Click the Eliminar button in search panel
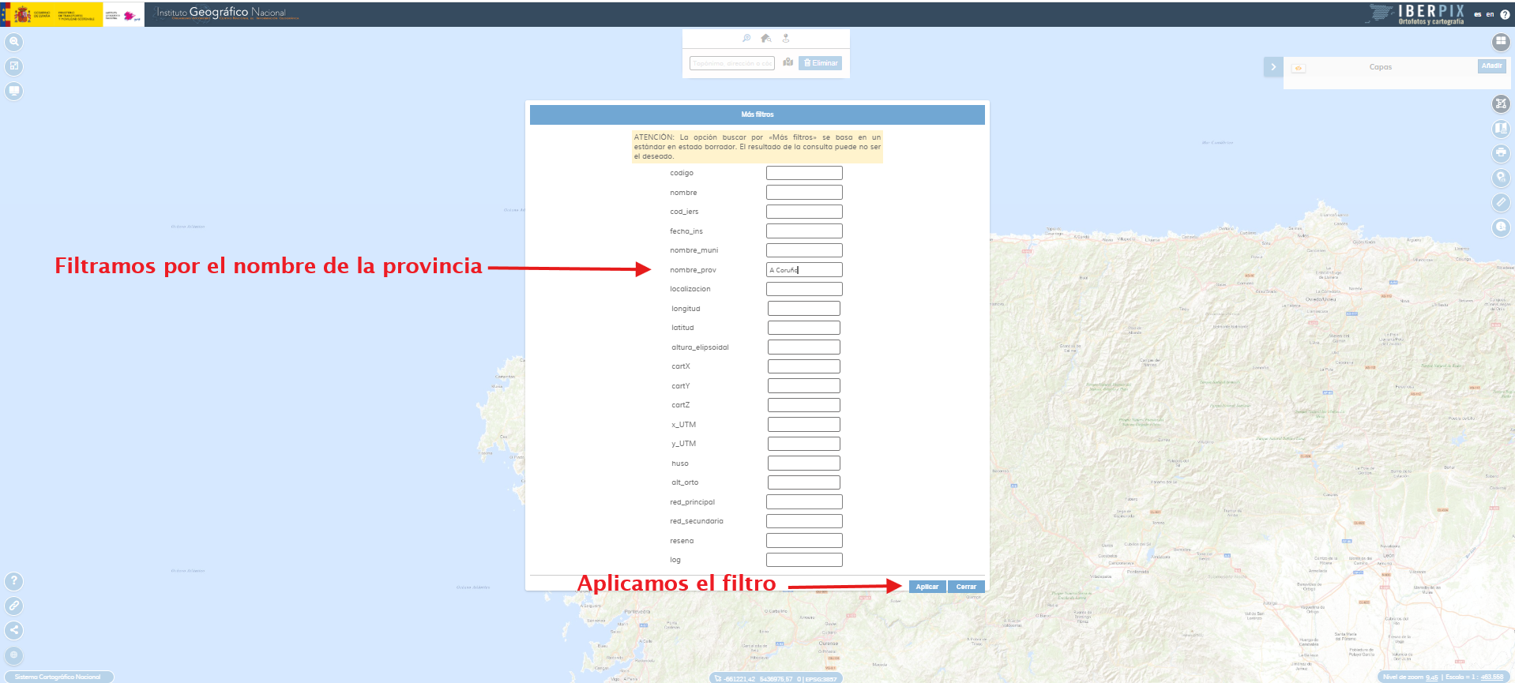Viewport: 1515px width, 683px height. (x=820, y=63)
